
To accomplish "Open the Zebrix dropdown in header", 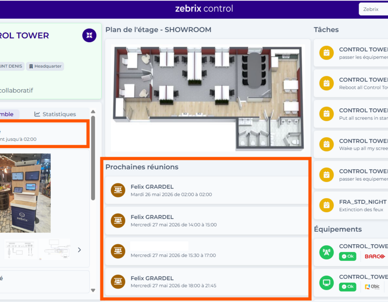I will pos(373,9).
